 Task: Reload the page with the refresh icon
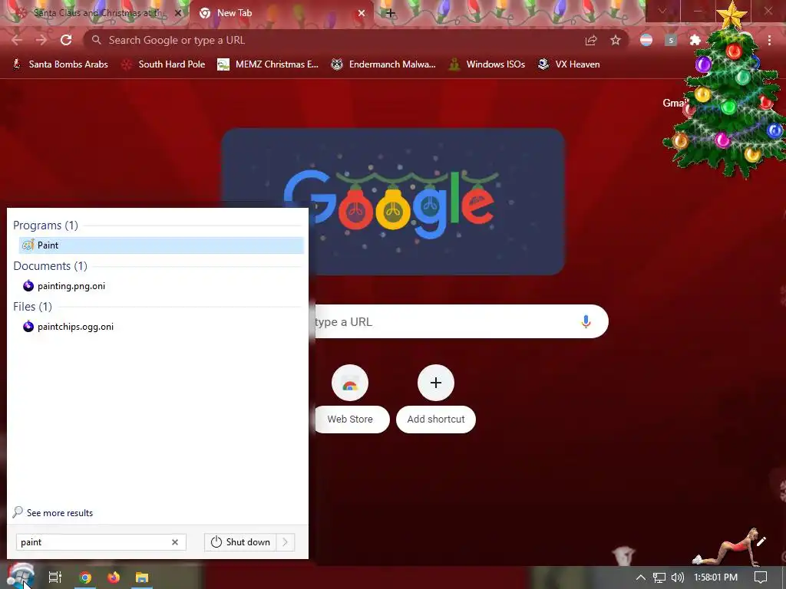(66, 40)
